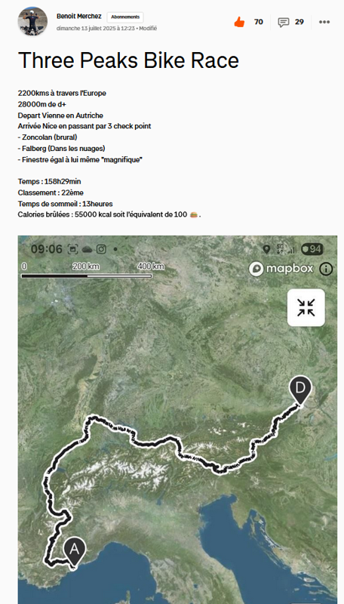Image resolution: width=344 pixels, height=604 pixels.
Task: Open the Benoit Merchez profile name link
Action: (x=79, y=17)
